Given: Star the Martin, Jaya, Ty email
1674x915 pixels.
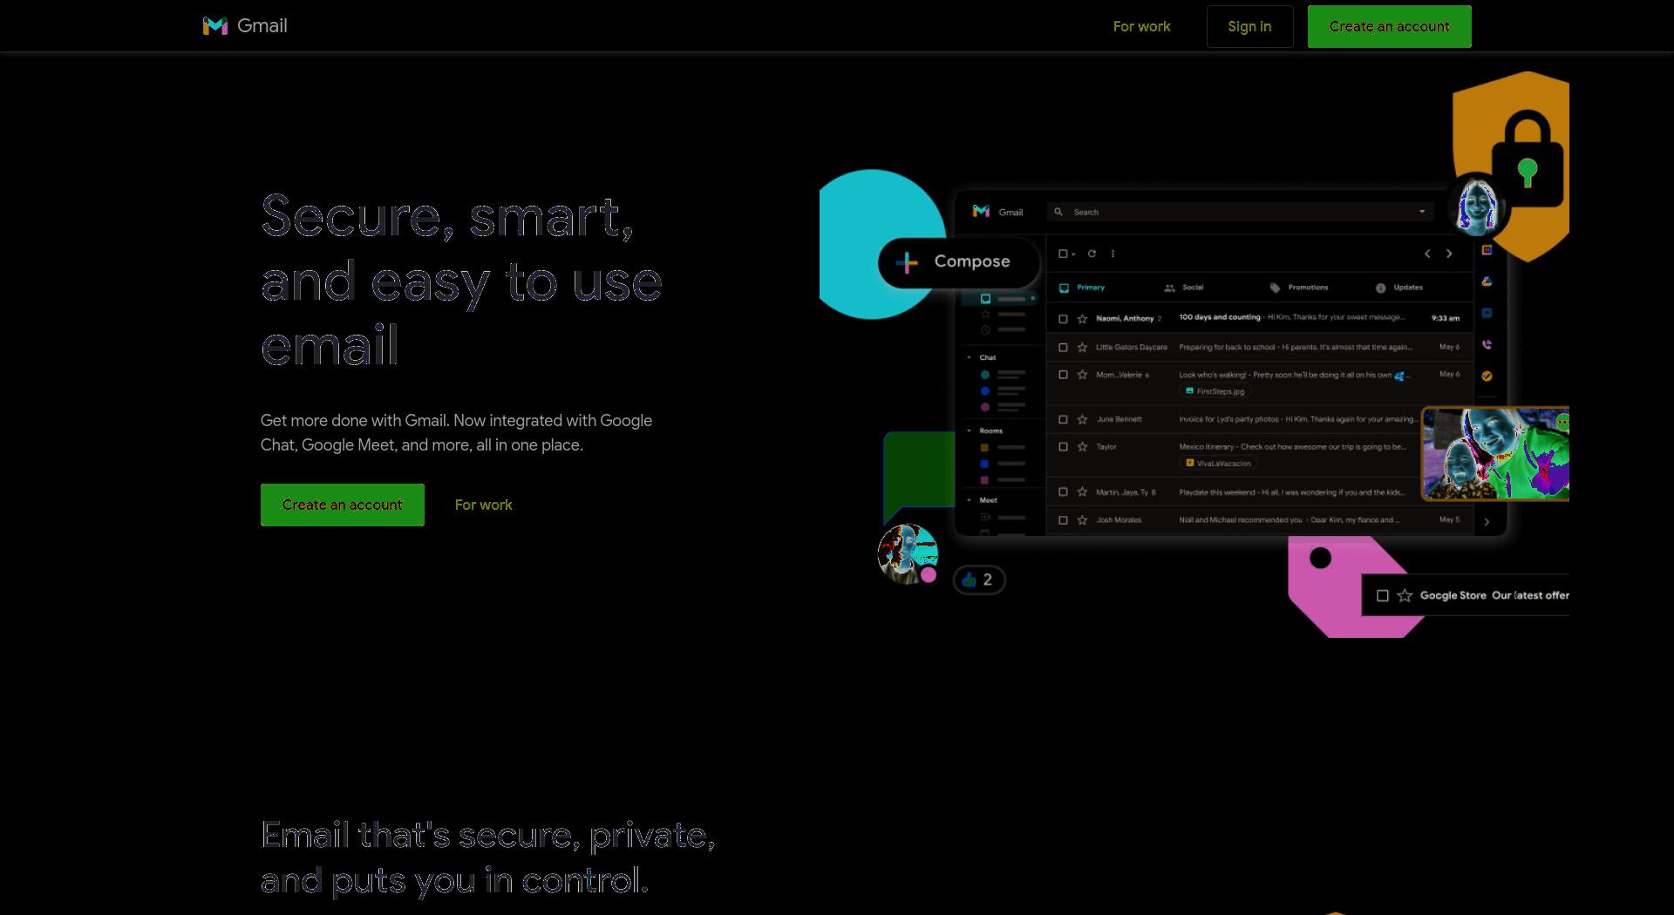Looking at the screenshot, I should (x=1082, y=492).
